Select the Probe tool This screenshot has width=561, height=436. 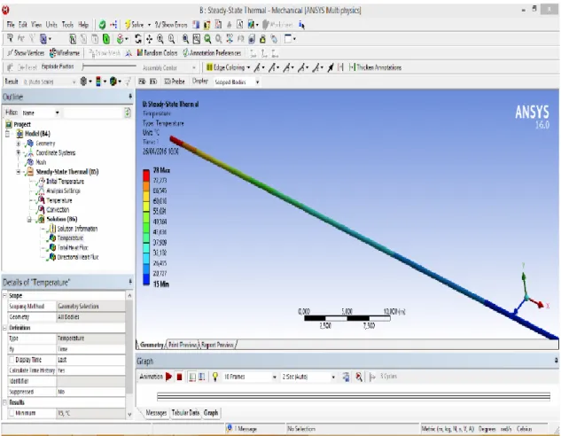(175, 82)
